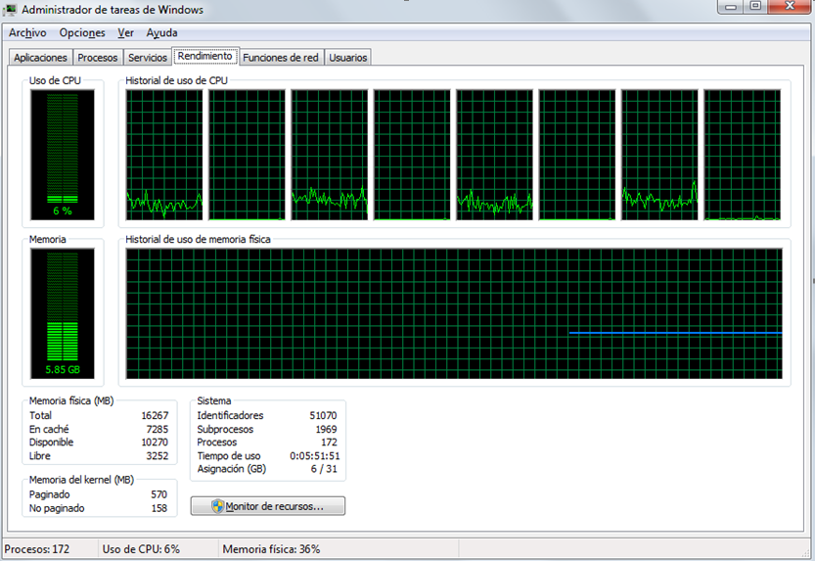Click the Memoria del kernel (MB) heading

(81, 480)
